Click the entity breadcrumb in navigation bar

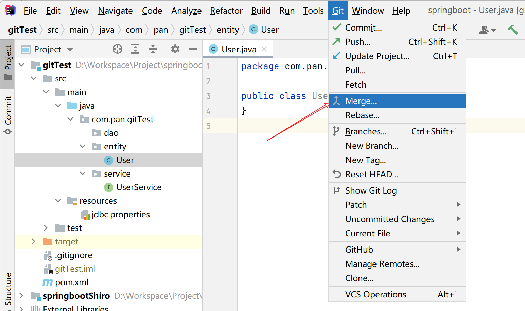tap(228, 30)
